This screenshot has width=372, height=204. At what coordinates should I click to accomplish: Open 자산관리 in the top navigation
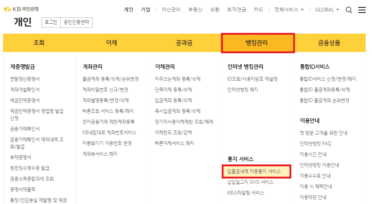coord(171,10)
